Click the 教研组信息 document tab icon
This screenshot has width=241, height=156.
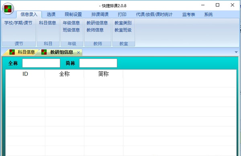pyautogui.click(x=44, y=52)
